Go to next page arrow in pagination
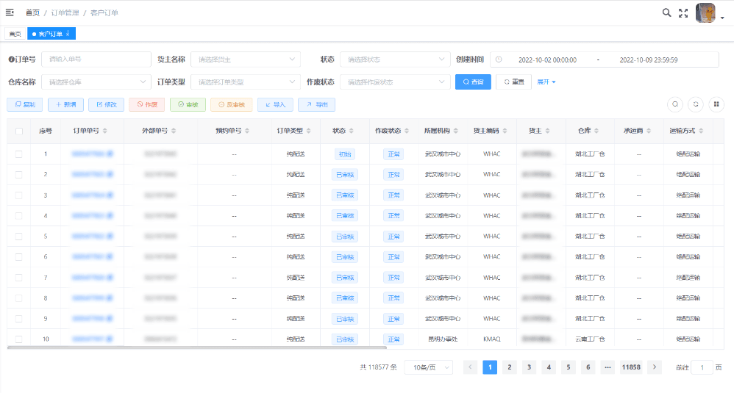The image size is (734, 393). click(x=654, y=367)
